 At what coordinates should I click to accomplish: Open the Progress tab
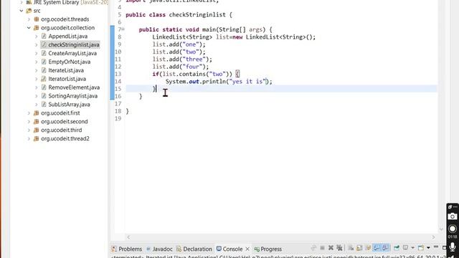point(268,249)
